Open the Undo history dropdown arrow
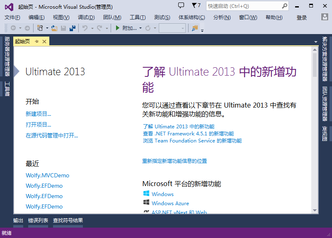Screen dimensions: 332x238 coord(92,28)
